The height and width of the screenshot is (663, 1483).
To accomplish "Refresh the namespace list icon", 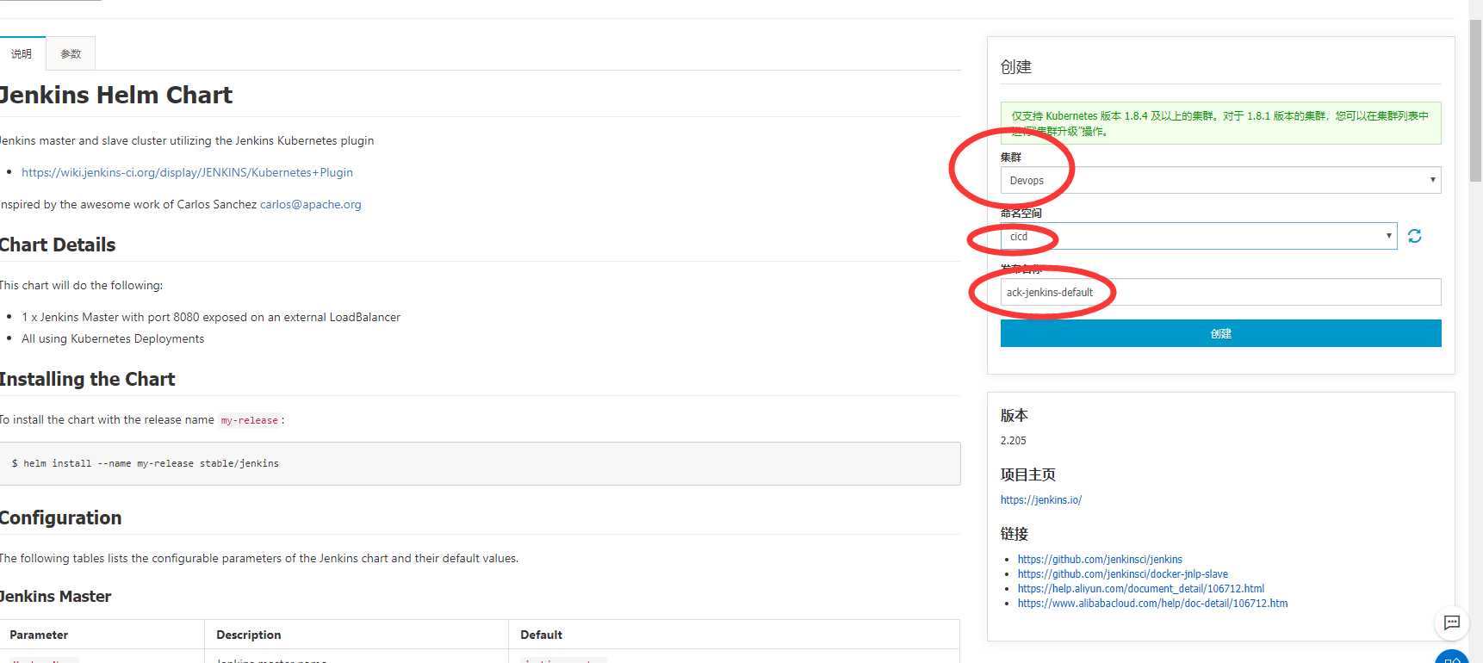I will [1414, 236].
